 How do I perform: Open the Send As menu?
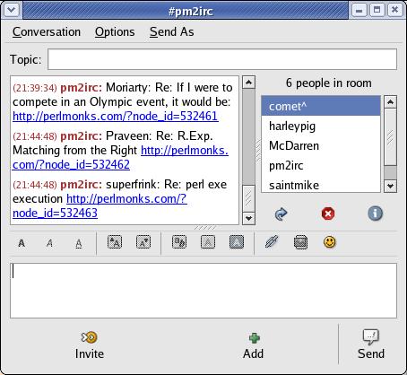(172, 31)
